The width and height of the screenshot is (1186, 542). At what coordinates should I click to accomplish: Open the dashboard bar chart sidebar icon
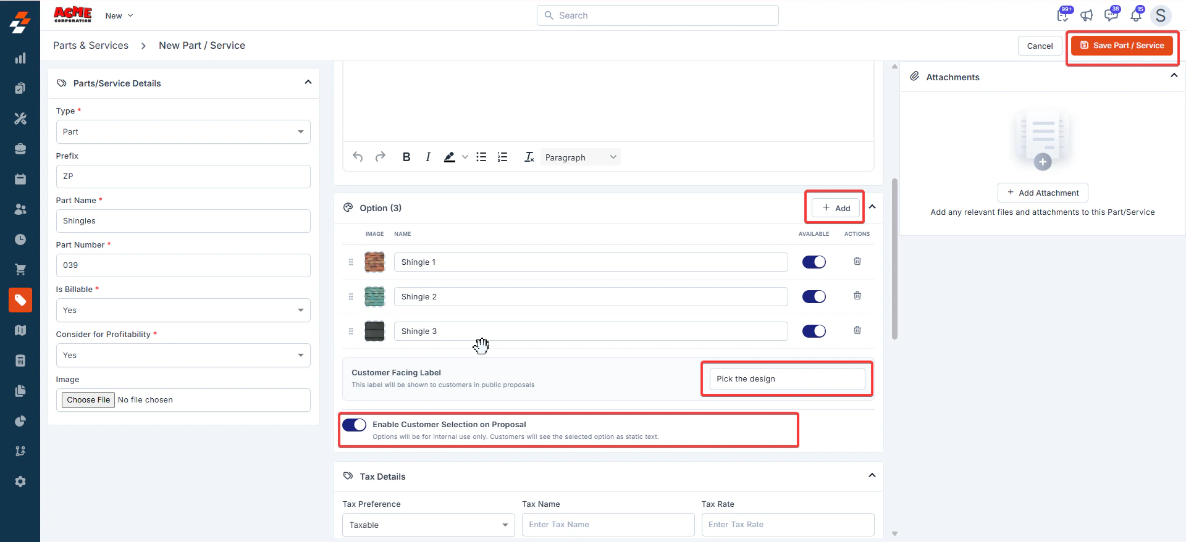coord(20,58)
